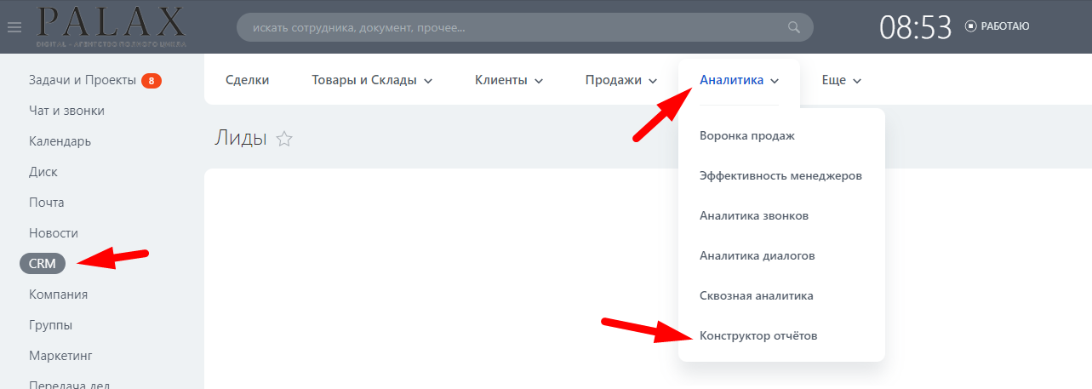Open Маркетинг in sidebar
Screen dimensions: 1092x389
click(60, 356)
